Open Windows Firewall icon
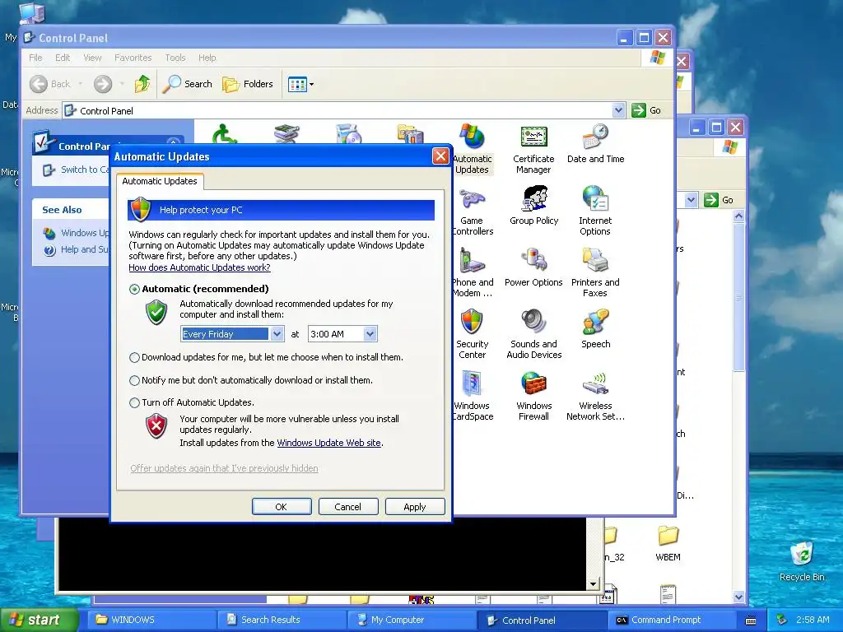843x632 pixels. pyautogui.click(x=533, y=397)
